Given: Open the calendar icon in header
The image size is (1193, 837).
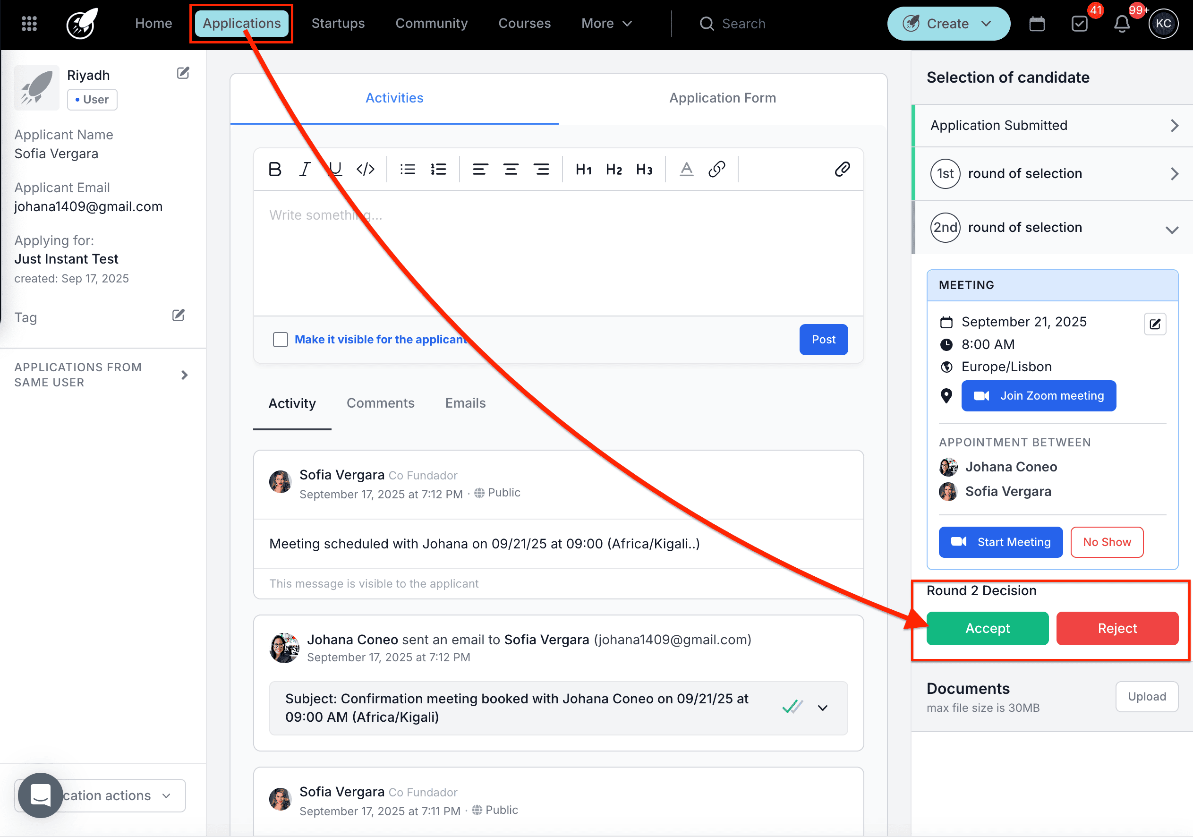Looking at the screenshot, I should (1037, 24).
